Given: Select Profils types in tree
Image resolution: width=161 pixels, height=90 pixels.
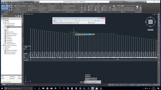Looking at the screenshot, I should coord(9,39).
